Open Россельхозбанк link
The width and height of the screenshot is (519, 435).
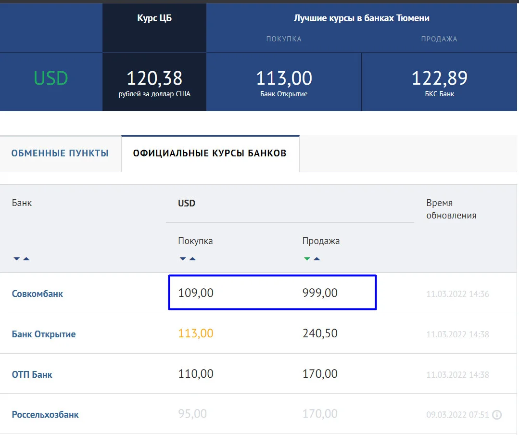(x=45, y=414)
